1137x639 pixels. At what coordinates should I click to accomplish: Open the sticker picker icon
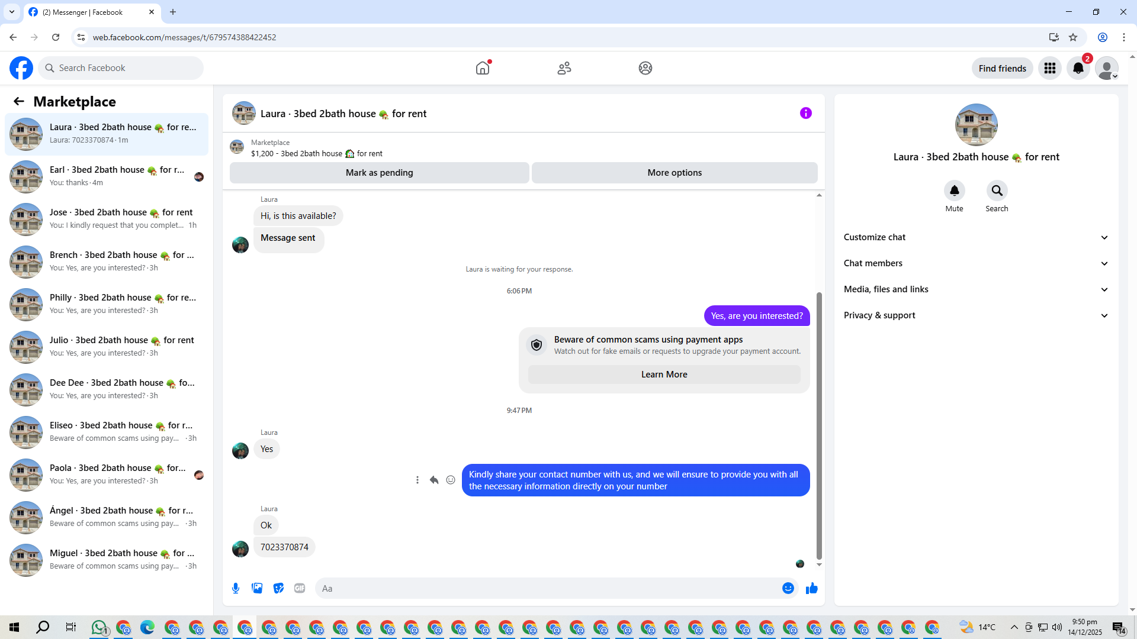click(278, 588)
